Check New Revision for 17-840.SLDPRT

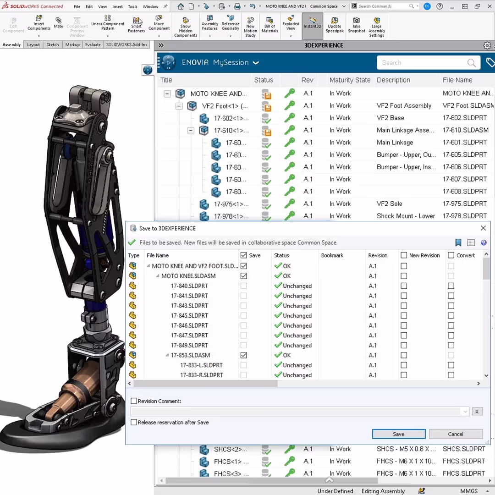pyautogui.click(x=404, y=286)
